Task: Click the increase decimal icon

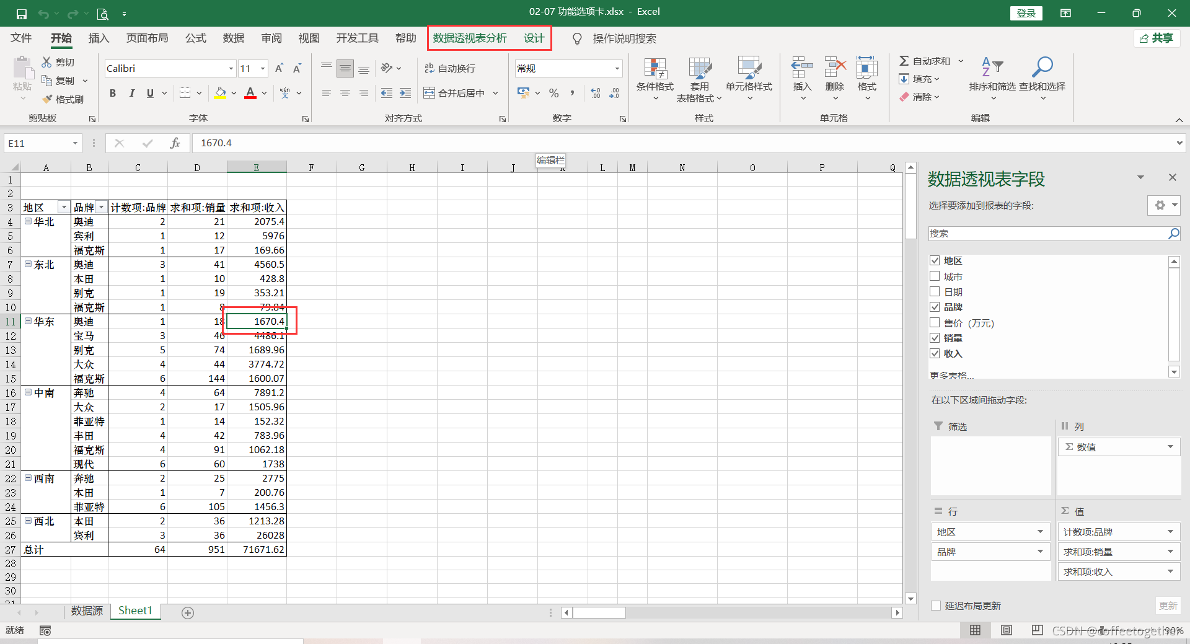Action: (x=596, y=93)
